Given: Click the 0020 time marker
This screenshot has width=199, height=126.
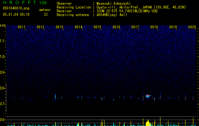Looking at the screenshot, I should click(192, 27).
